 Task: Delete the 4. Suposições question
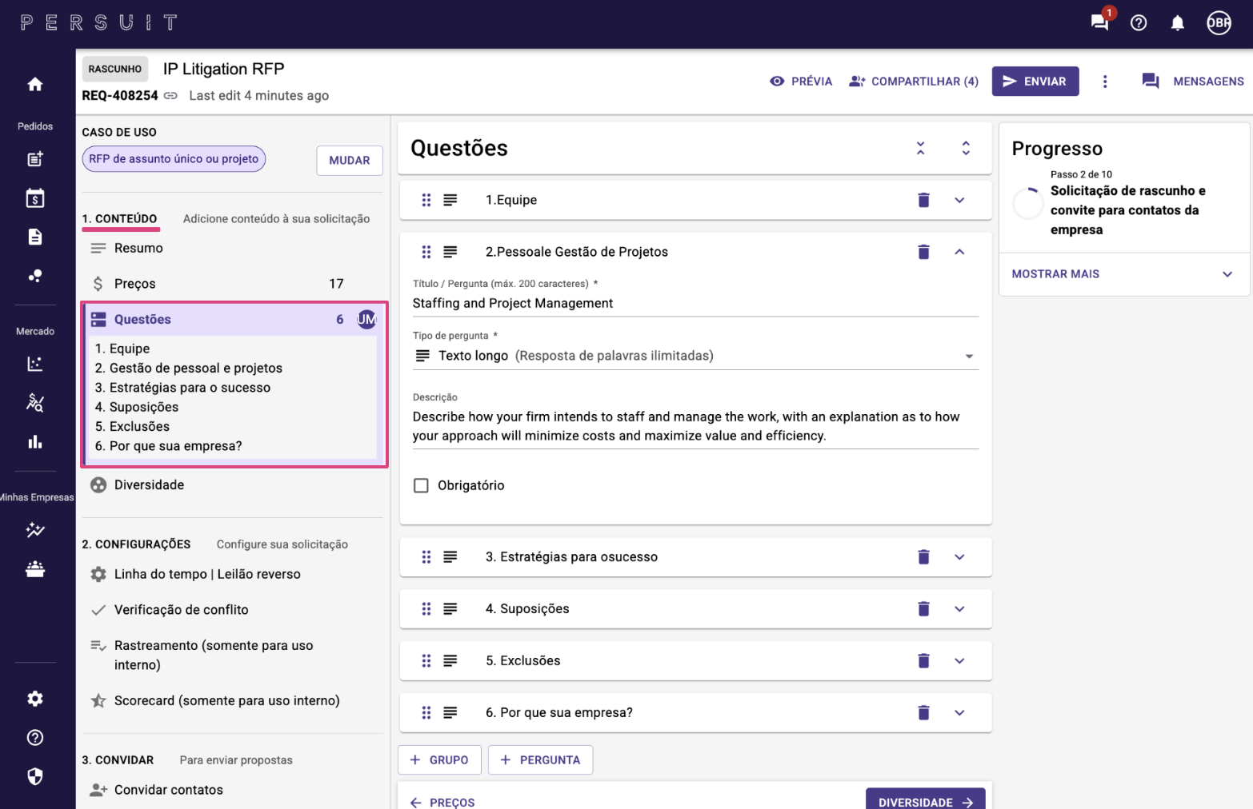point(923,609)
